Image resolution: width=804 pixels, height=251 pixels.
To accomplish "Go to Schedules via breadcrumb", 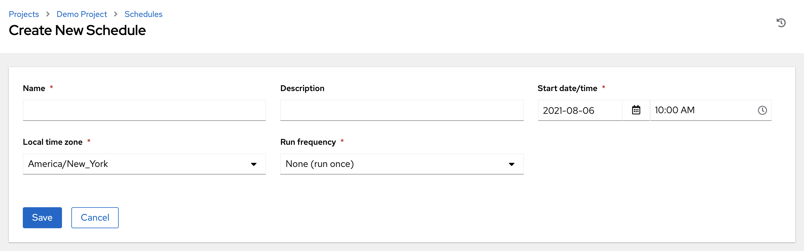I will pos(143,14).
